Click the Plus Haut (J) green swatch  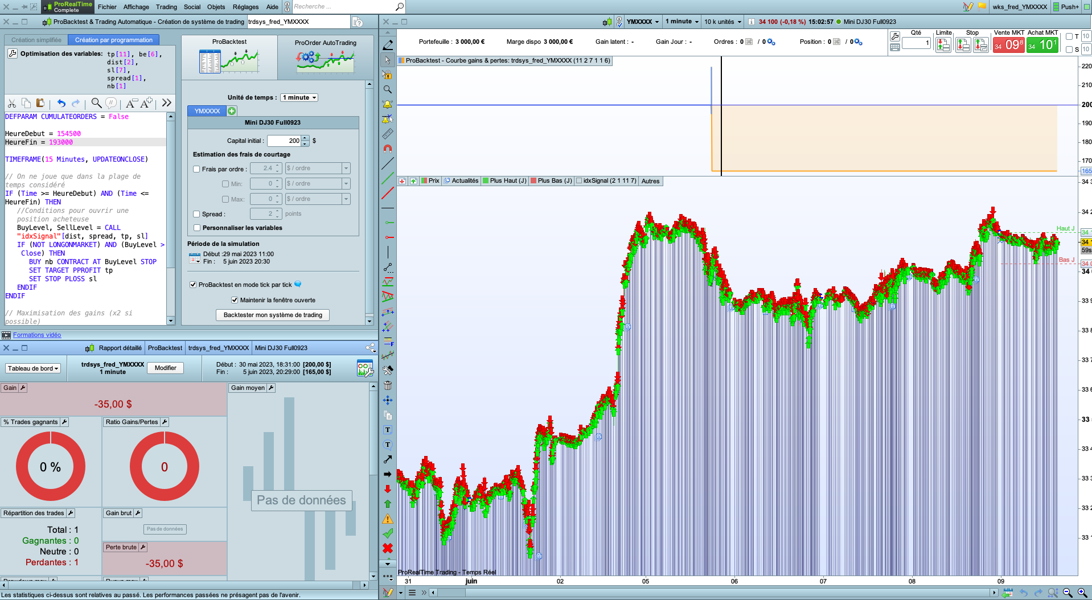(x=486, y=181)
